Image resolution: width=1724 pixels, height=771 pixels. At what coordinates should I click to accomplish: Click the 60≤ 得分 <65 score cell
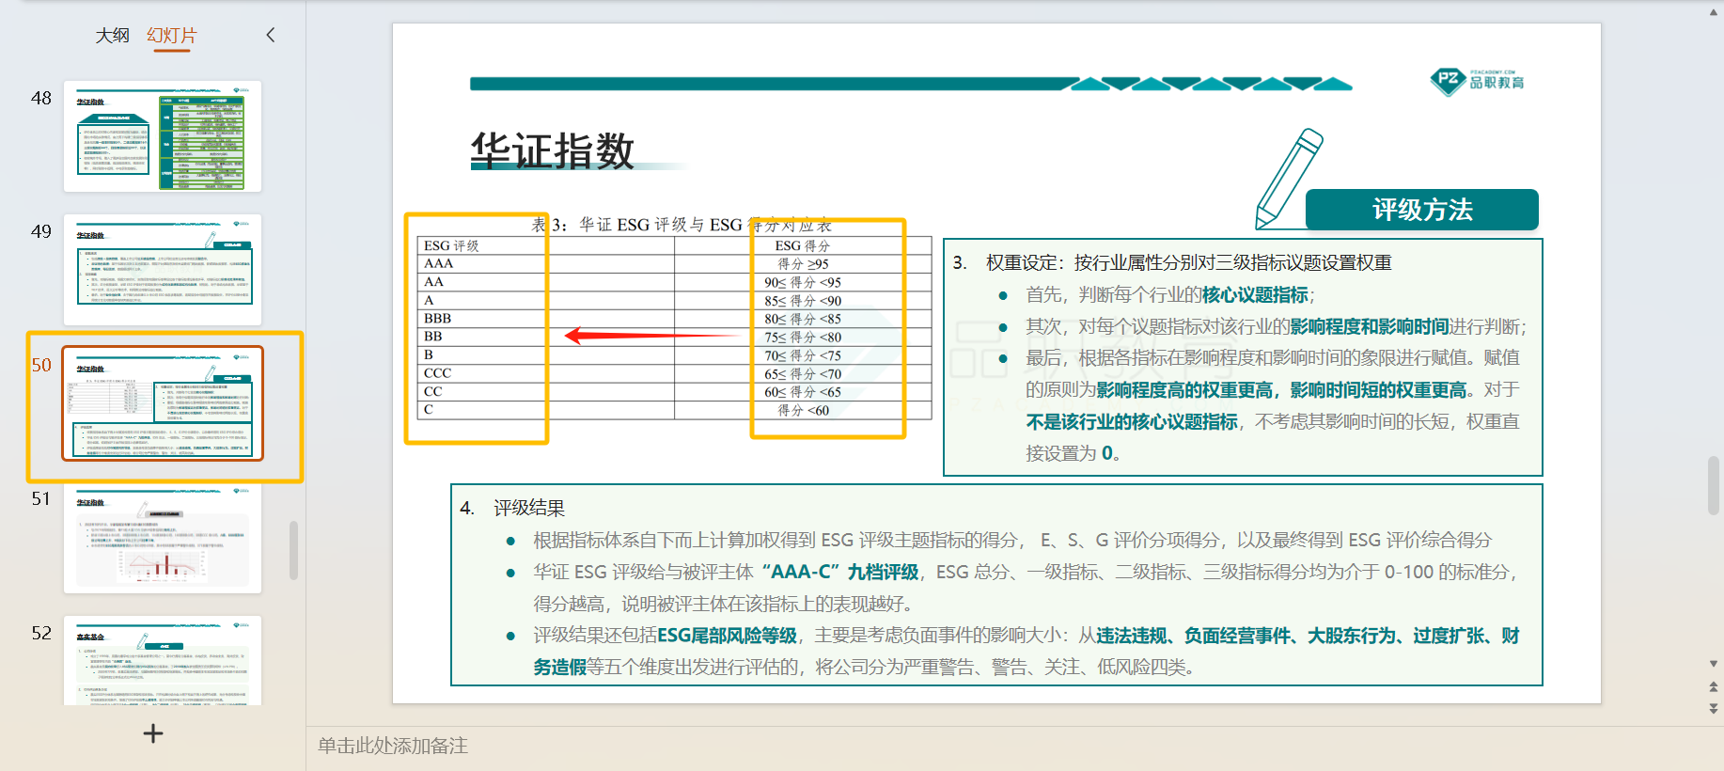(803, 391)
